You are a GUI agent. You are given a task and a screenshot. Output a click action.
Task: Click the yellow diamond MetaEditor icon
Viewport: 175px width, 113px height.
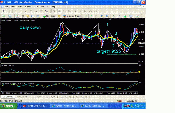pyautogui.click(x=59, y=16)
